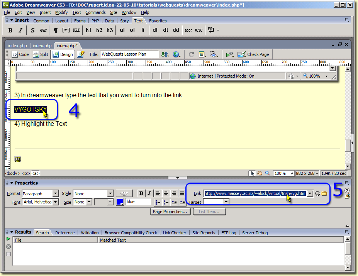Screen dimensions: 358x276
Task: Select the Zoom magnifier tool in status bar
Action: (x=267, y=173)
